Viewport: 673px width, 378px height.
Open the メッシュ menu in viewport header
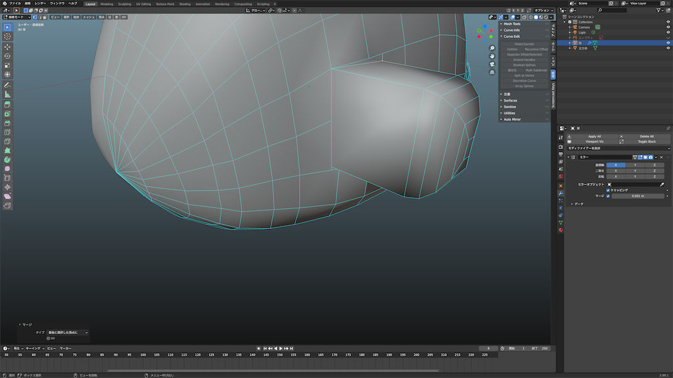pyautogui.click(x=89, y=17)
